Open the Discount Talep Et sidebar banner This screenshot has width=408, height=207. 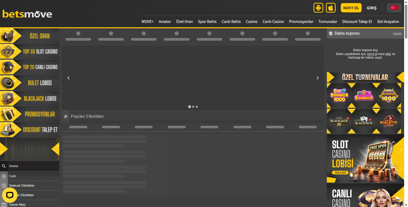click(30, 130)
